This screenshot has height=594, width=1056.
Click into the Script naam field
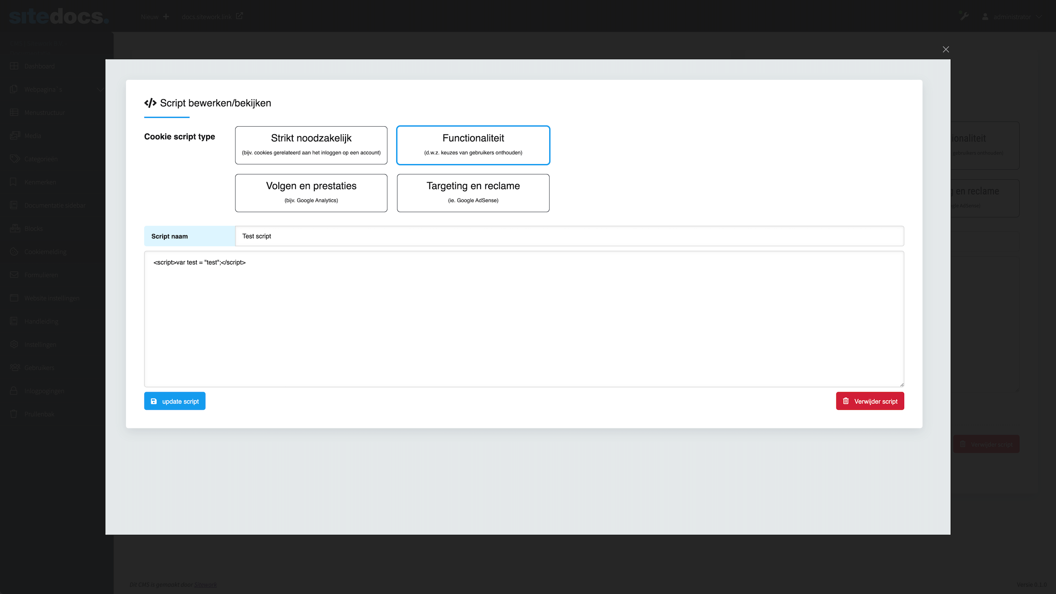[569, 236]
